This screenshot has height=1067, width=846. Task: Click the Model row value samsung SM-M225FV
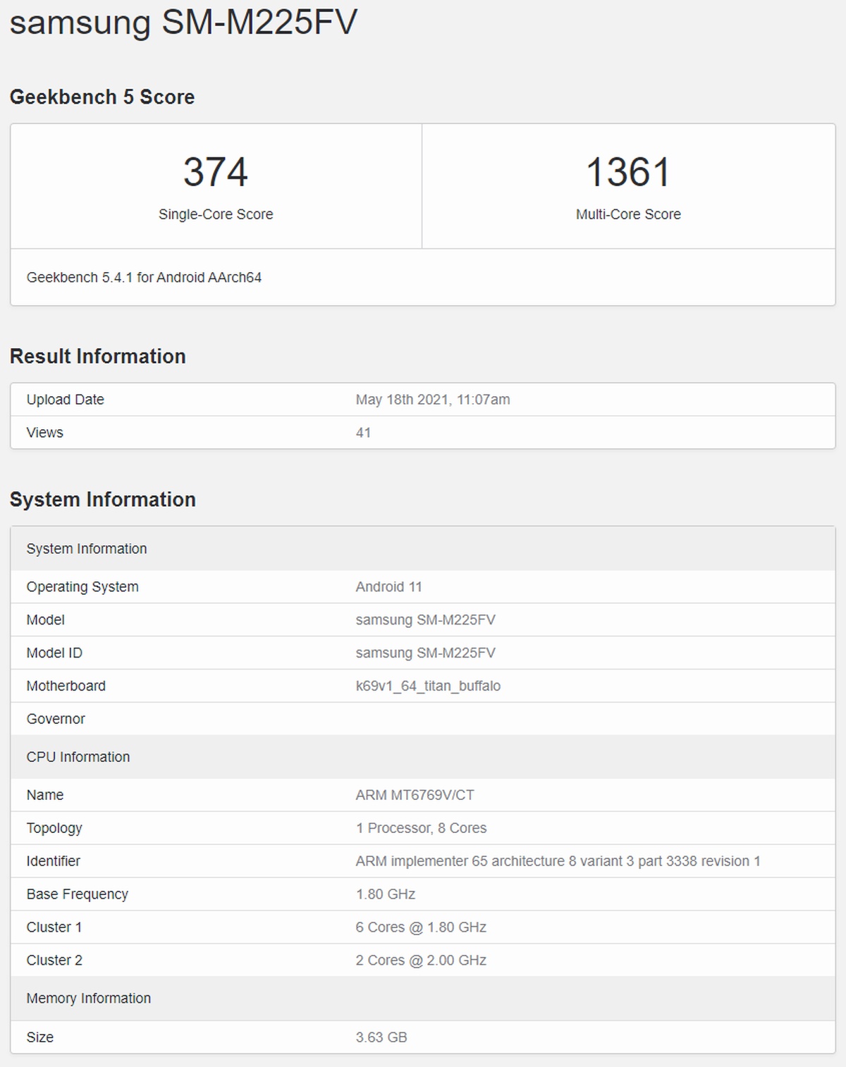[x=425, y=620]
